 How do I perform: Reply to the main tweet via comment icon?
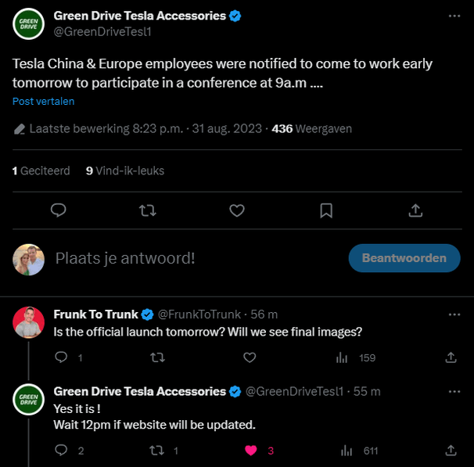coord(58,210)
